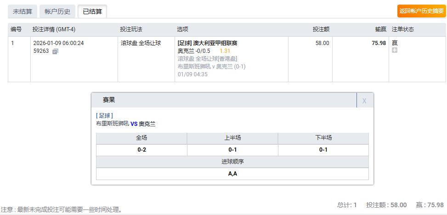
Task: Click the 注单状态 column header
Action: (x=402, y=29)
